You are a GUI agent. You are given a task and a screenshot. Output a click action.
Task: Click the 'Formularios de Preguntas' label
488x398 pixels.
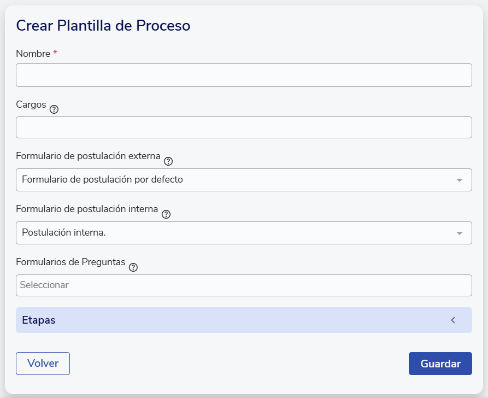pyautogui.click(x=70, y=262)
